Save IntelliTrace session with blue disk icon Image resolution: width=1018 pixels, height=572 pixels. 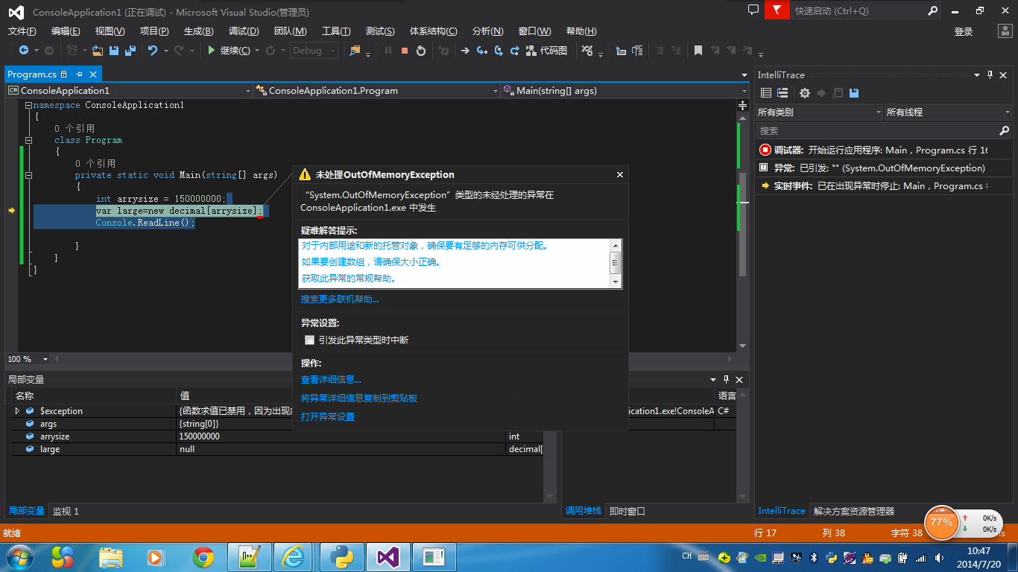point(854,93)
